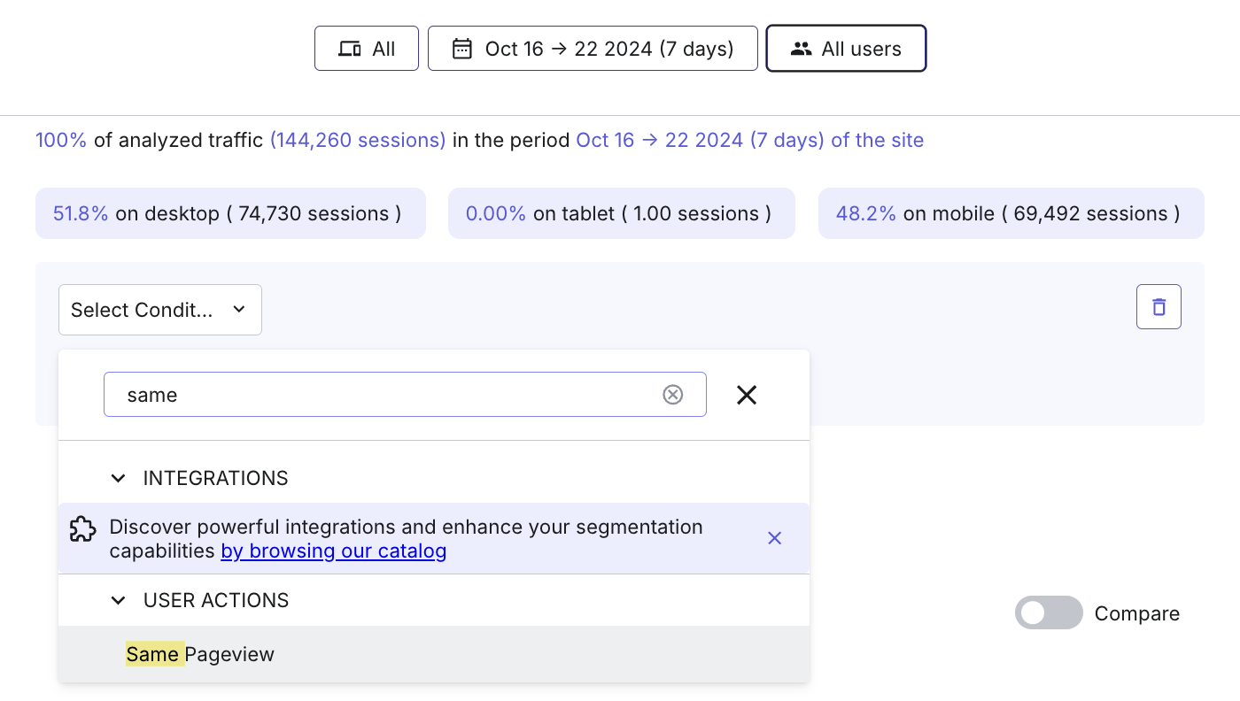Click the puzzle piece integrations icon
The width and height of the screenshot is (1240, 701).
82,529
